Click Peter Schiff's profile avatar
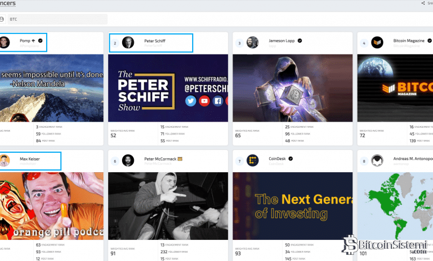Viewport: 433px width, 261px height. [x=128, y=43]
